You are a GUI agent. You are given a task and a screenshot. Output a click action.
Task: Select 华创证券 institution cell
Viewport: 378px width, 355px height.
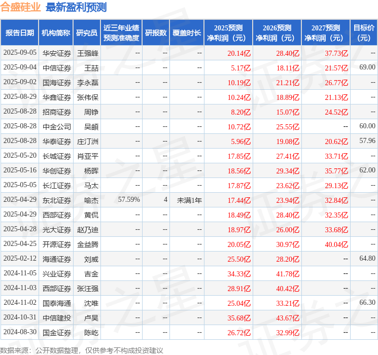coord(57,171)
